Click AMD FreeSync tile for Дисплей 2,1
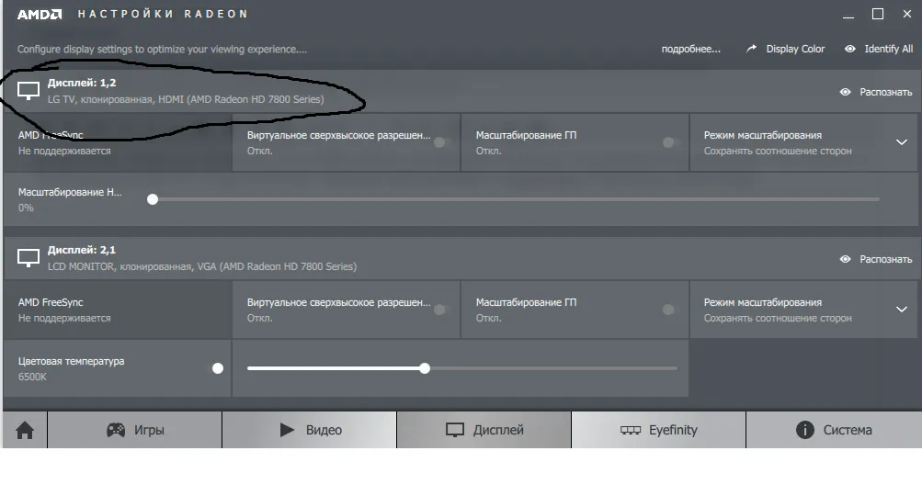Image resolution: width=922 pixels, height=496 pixels. pos(118,310)
